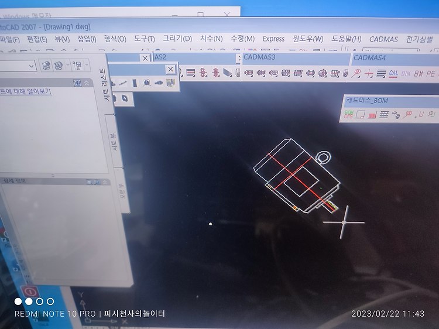This screenshot has height=329, width=439.
Task: Click the second bolt icon in CADMAS3 toolbar
Action: [x=261, y=73]
